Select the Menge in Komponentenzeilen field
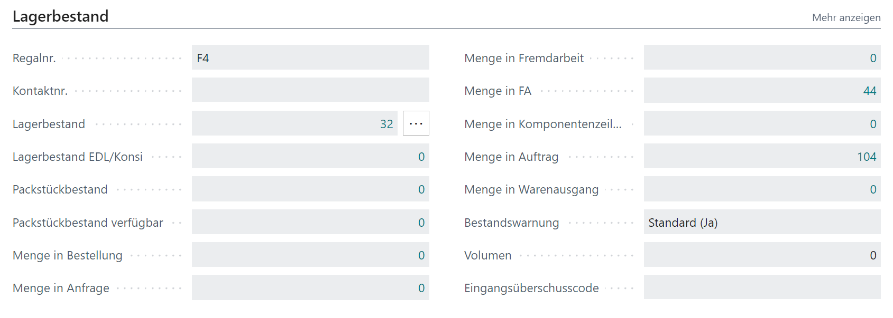The width and height of the screenshot is (893, 318). (761, 123)
